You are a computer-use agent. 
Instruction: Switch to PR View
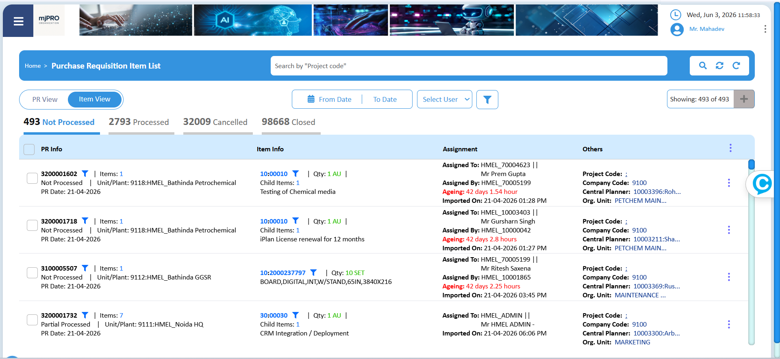point(45,99)
